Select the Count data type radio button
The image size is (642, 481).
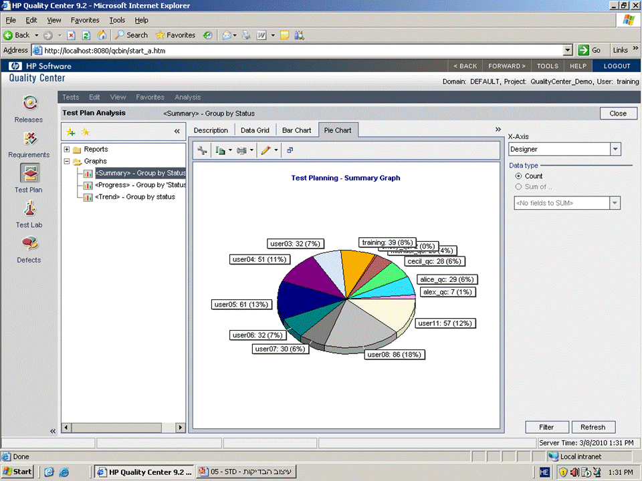click(518, 176)
